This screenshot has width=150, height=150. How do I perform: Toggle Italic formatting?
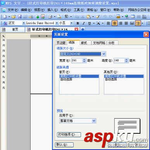[x=84, y=23]
